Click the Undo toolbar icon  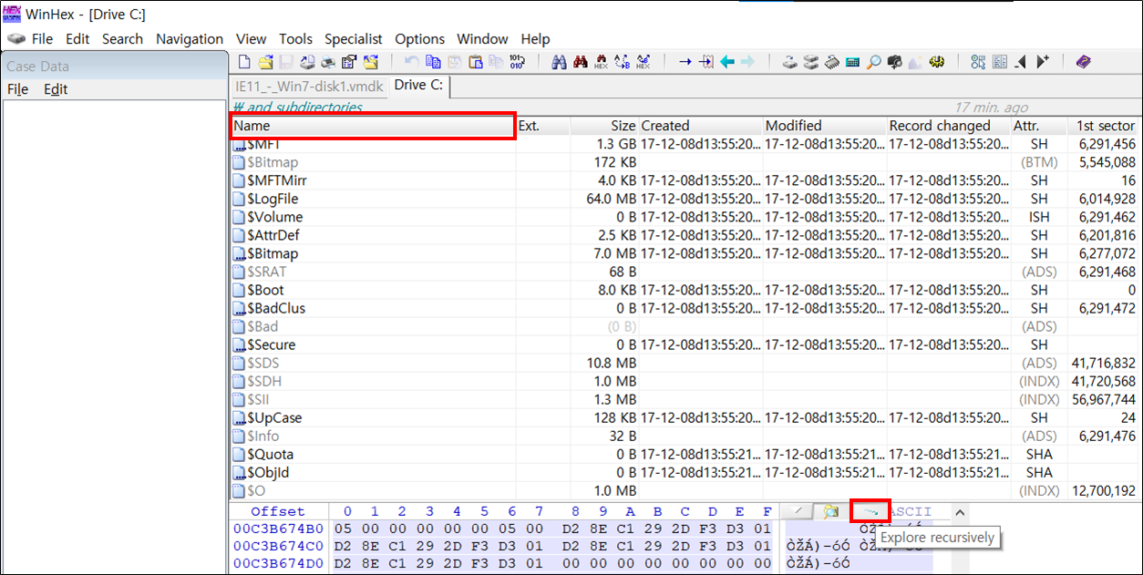[x=412, y=62]
